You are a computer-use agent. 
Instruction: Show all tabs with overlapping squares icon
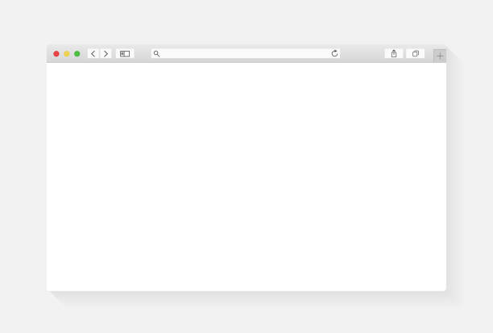click(x=416, y=53)
